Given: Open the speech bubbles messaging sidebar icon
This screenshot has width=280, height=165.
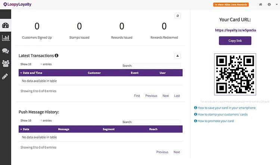Looking at the screenshot, I should tap(5, 51).
